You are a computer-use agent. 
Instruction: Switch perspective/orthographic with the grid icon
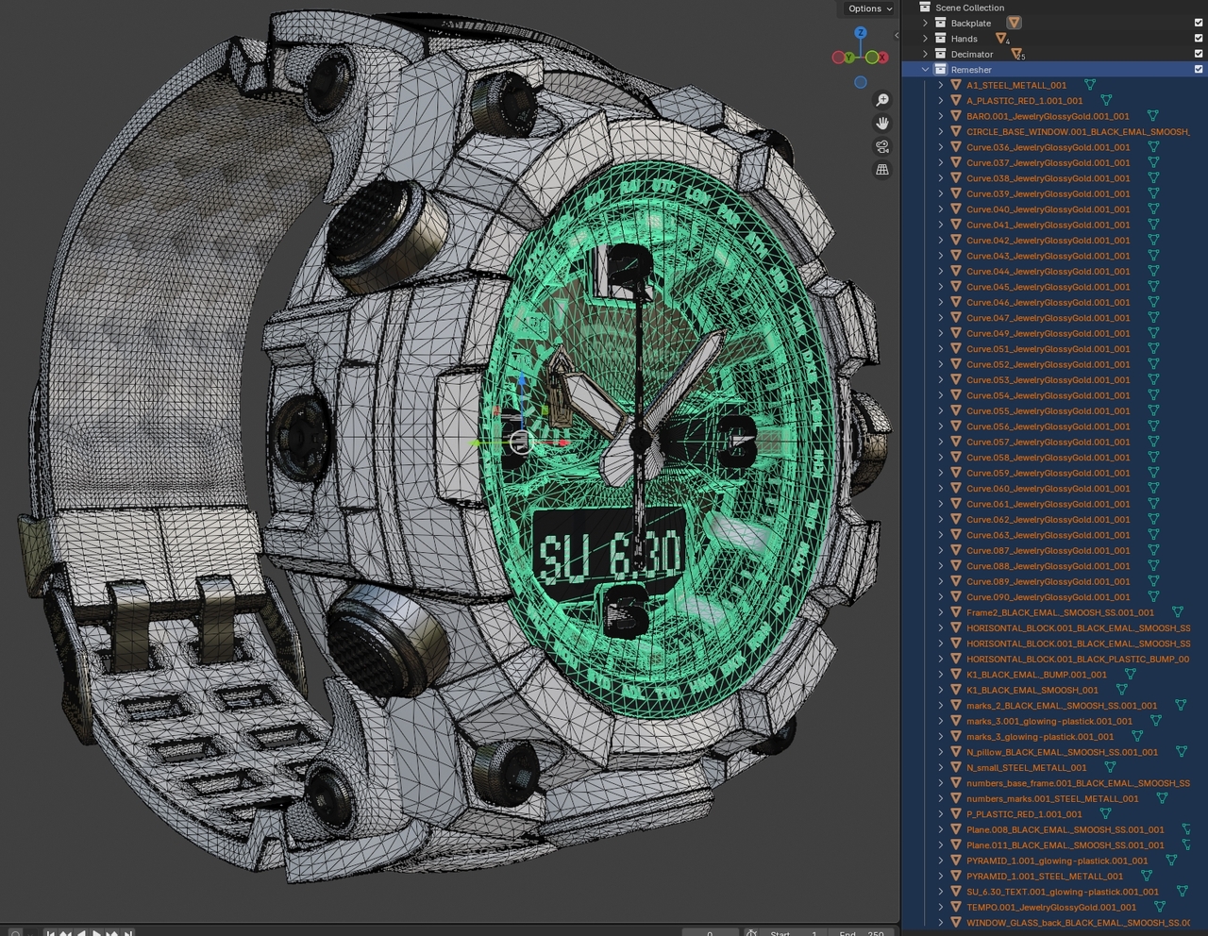(x=882, y=170)
